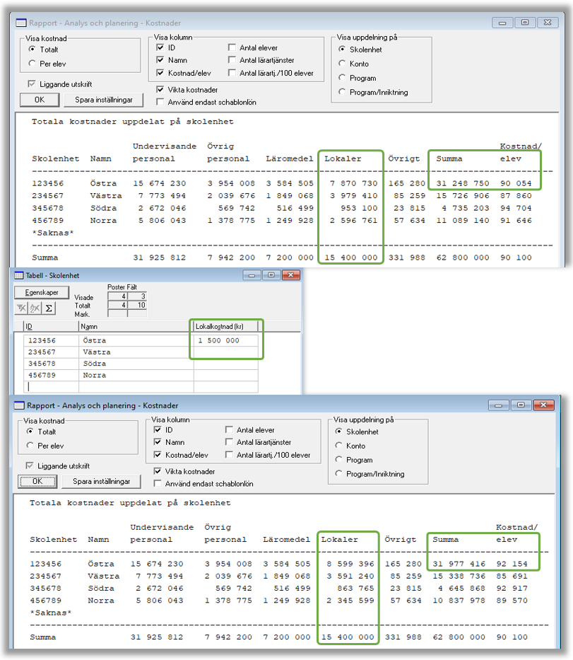The height and width of the screenshot is (660, 573).
Task: Click the Namn column header in Tabell window
Action: coord(136,326)
